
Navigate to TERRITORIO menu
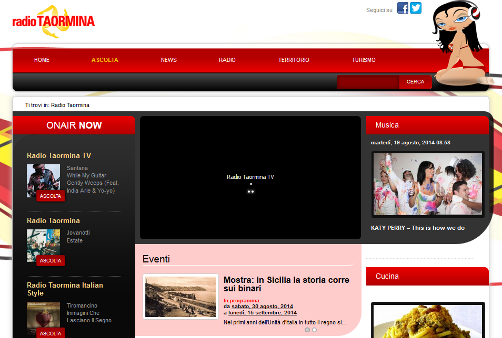294,60
